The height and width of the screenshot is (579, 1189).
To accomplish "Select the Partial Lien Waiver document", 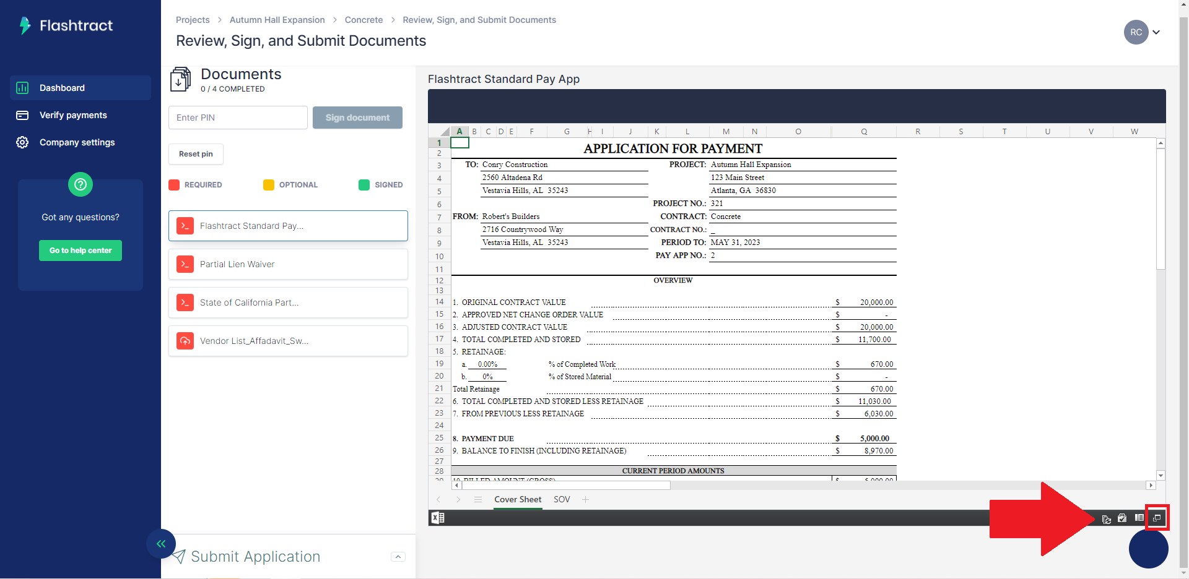I will pyautogui.click(x=288, y=264).
